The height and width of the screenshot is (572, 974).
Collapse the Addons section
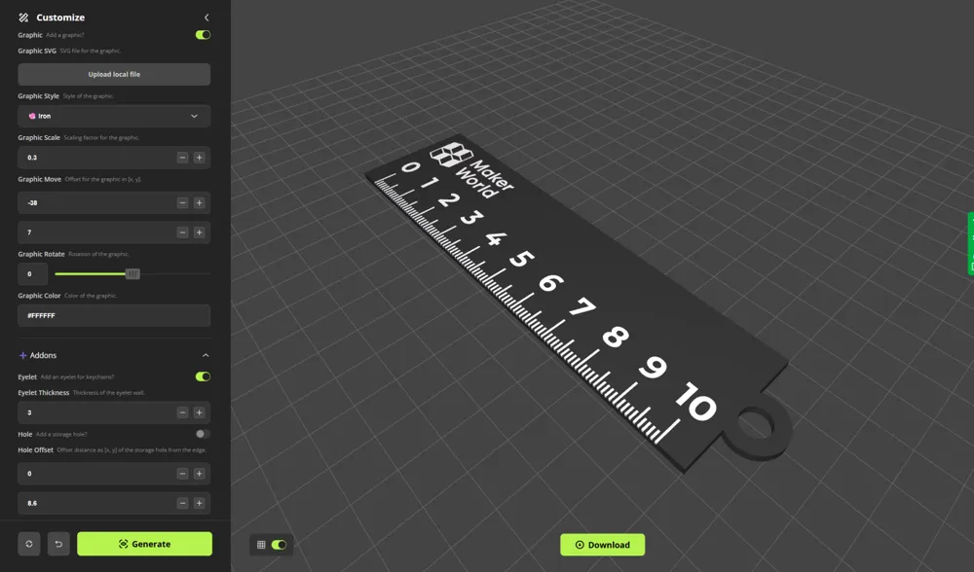pos(204,354)
